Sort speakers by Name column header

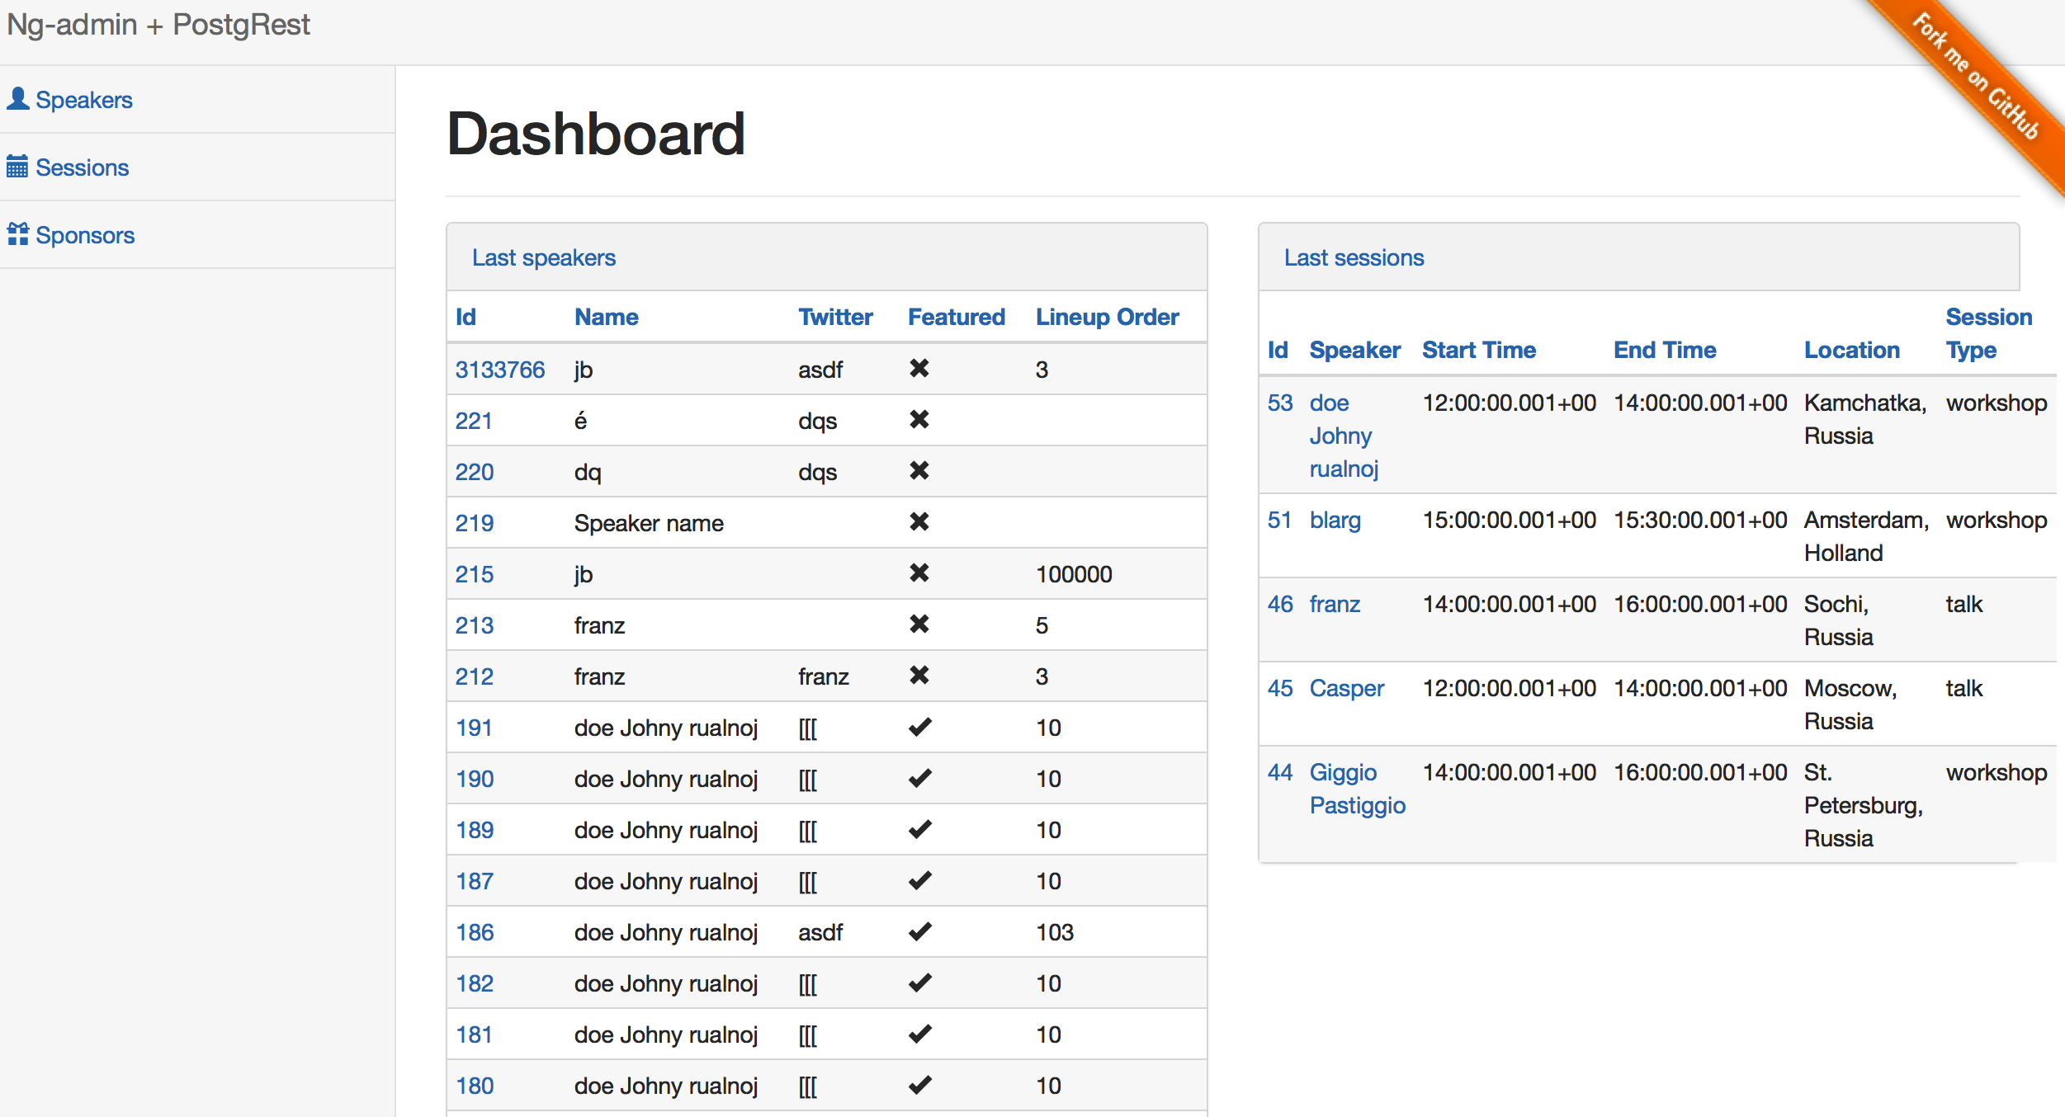coord(606,317)
